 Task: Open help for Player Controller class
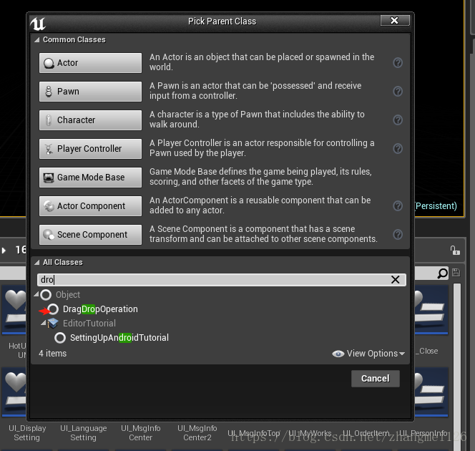click(x=398, y=148)
